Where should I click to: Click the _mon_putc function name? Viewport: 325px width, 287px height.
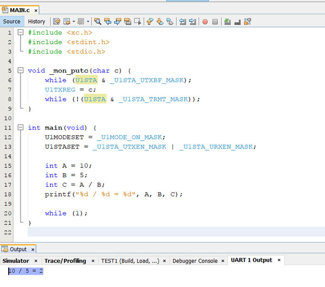(x=69, y=71)
